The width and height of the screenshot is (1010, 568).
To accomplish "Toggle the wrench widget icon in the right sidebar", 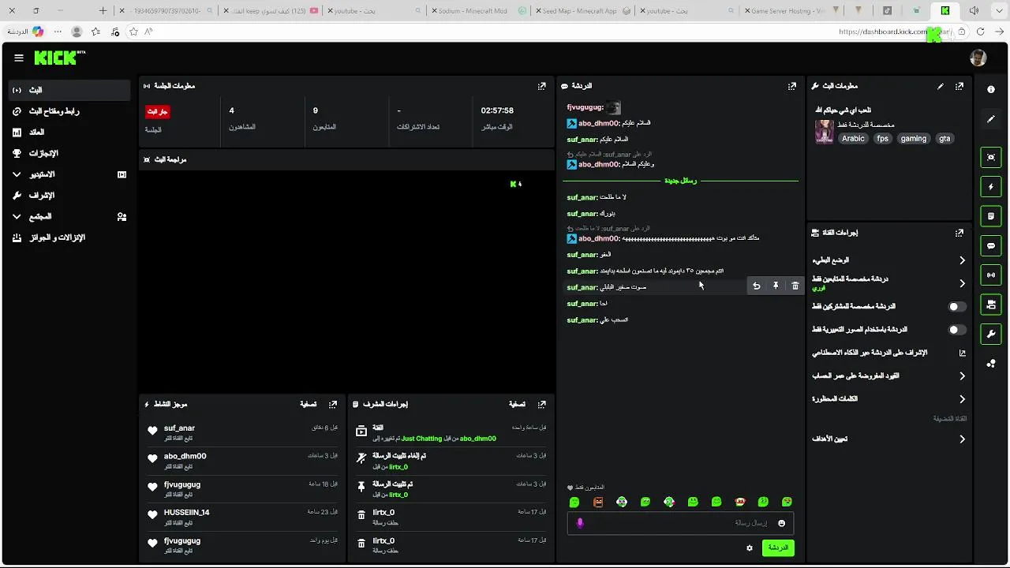I will tap(991, 334).
